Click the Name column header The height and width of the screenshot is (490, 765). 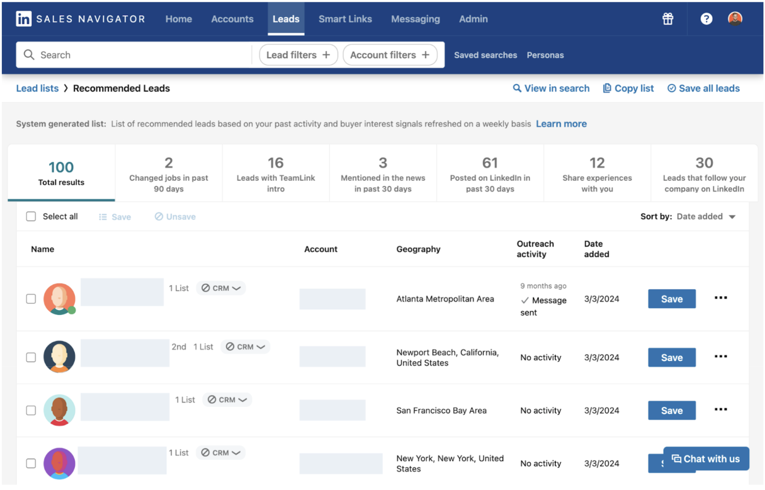(x=42, y=249)
